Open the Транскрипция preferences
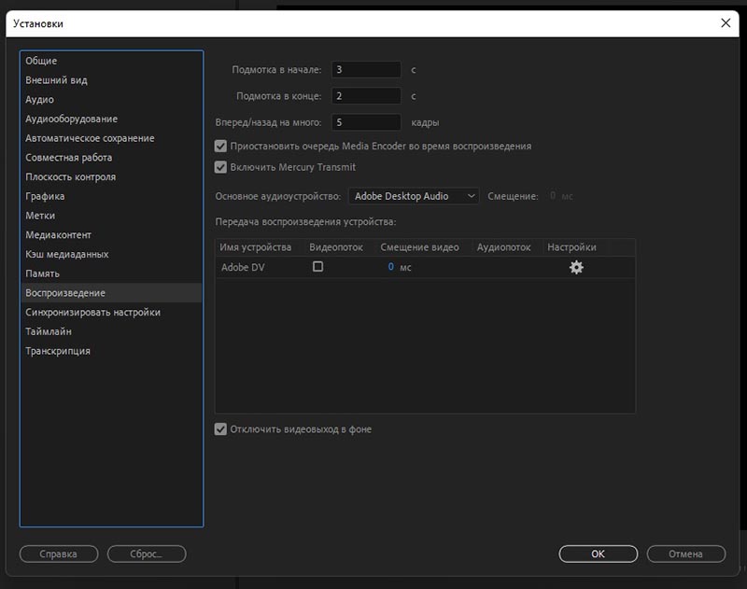747x589 pixels. coord(58,351)
